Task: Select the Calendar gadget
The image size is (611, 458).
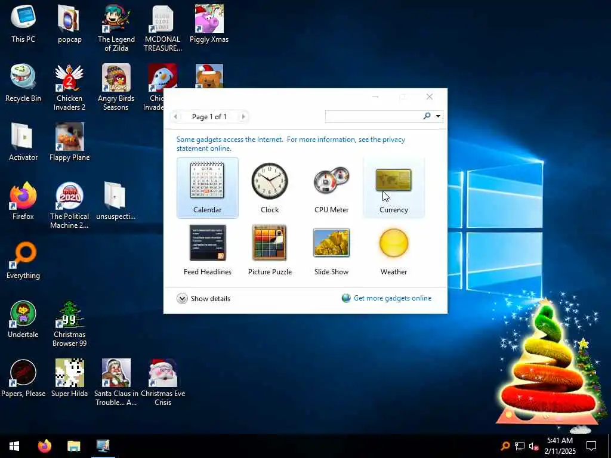Action: tap(207, 188)
